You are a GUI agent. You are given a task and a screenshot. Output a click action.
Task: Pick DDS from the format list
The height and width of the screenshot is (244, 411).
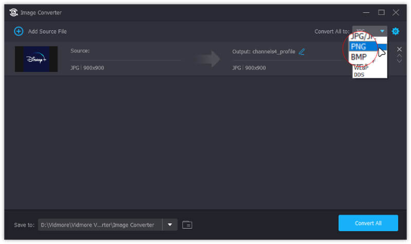tap(359, 75)
